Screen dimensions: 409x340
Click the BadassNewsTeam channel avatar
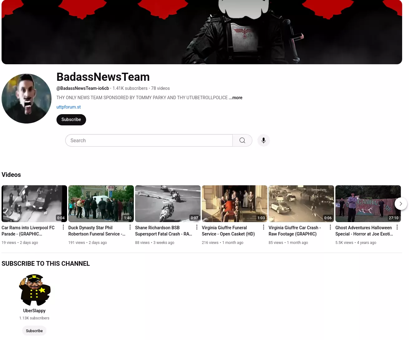point(27,99)
